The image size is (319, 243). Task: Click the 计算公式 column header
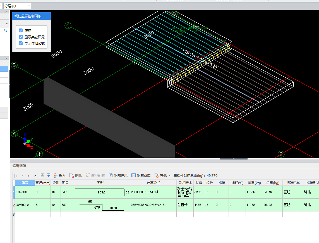[x=153, y=183]
